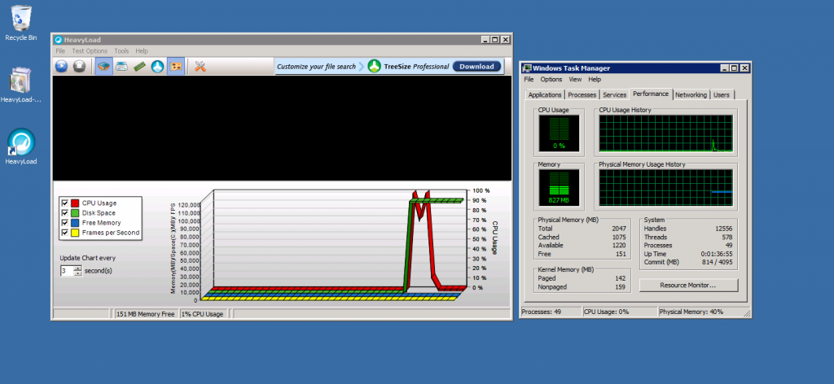Click the Cached memory value 1075
Image resolution: width=834 pixels, height=384 pixels.
tap(619, 237)
